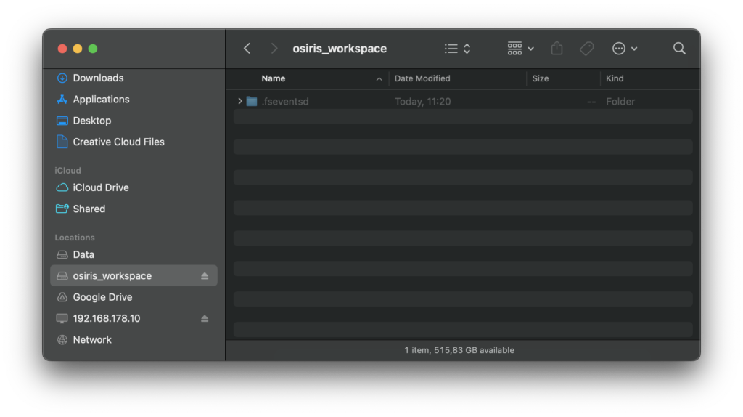Open the Group By dropdown

click(x=520, y=49)
